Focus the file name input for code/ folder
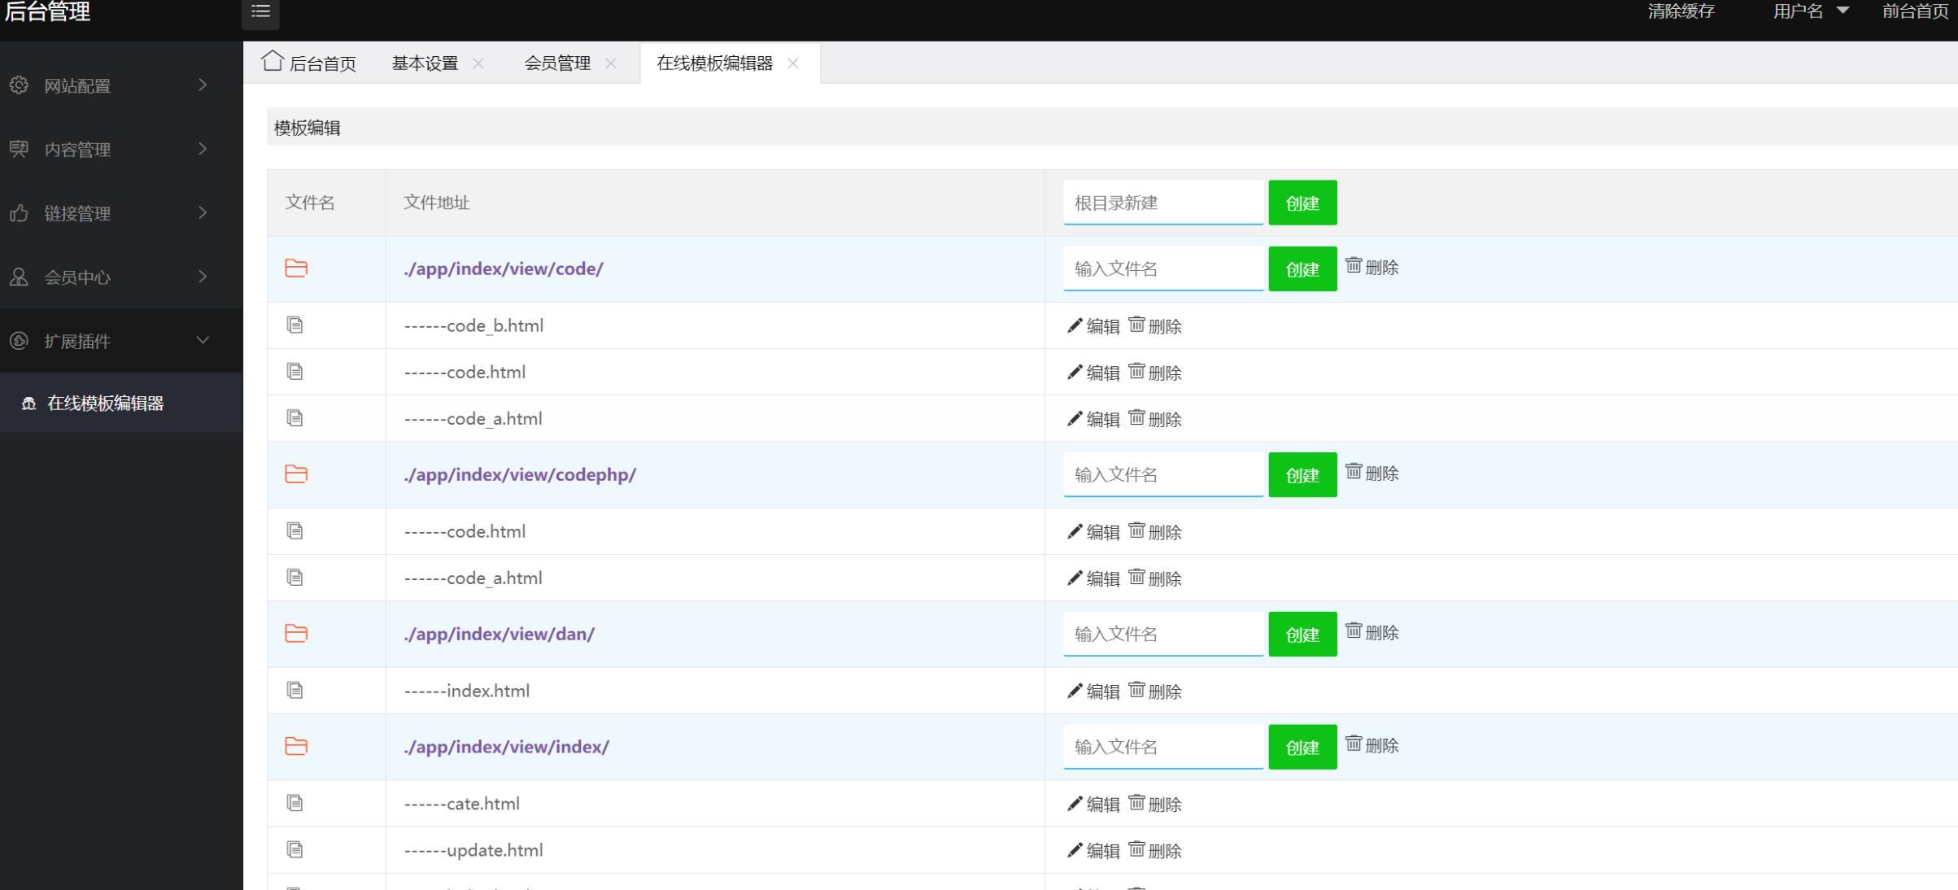This screenshot has width=1958, height=890. 1163,268
